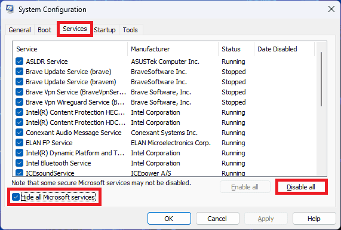Toggle Brave Vpn Wireguard Service checkbox

tap(19, 102)
